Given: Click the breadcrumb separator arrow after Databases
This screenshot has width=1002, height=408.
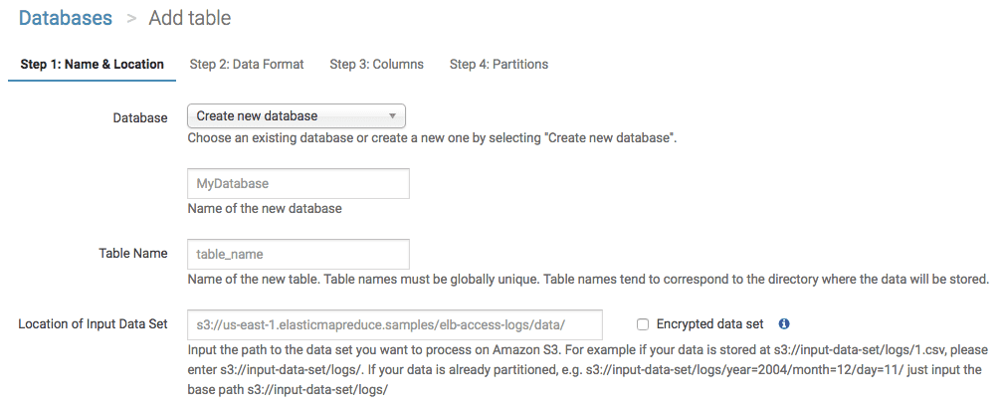Looking at the screenshot, I should coord(130,19).
